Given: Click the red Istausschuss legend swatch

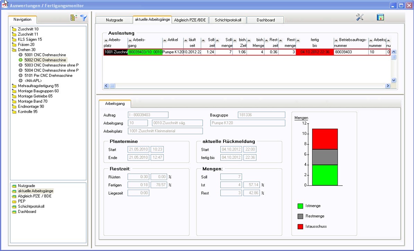Looking at the screenshot, I should pyautogui.click(x=300, y=226).
